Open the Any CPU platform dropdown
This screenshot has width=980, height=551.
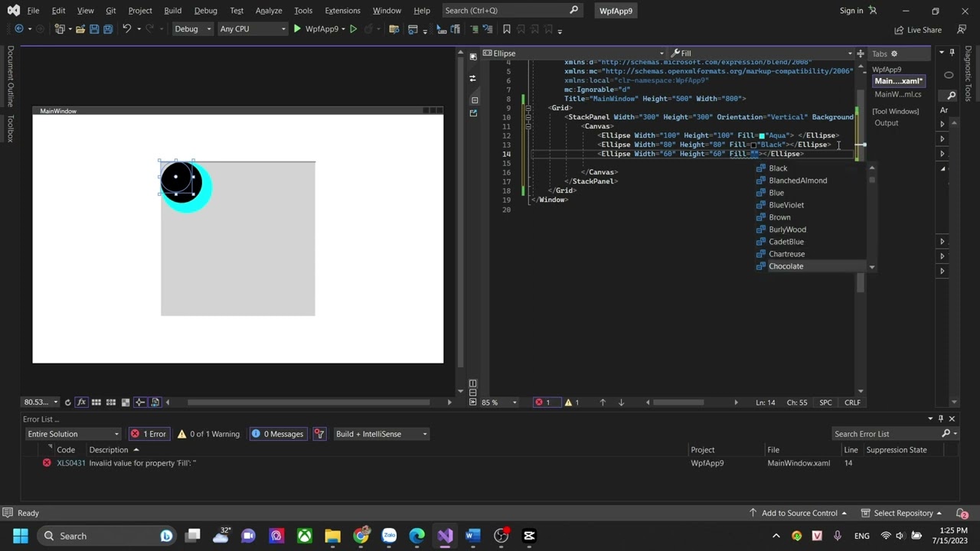pyautogui.click(x=252, y=29)
